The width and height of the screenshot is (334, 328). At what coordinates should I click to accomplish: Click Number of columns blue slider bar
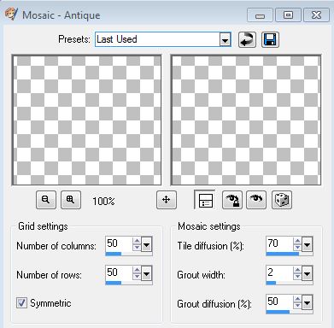pos(114,254)
